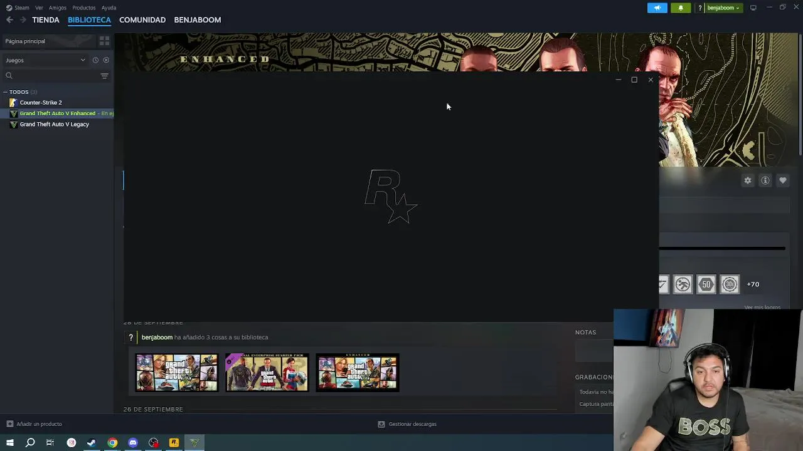
Task: Open the BENJABOOM profile tab
Action: tap(198, 20)
